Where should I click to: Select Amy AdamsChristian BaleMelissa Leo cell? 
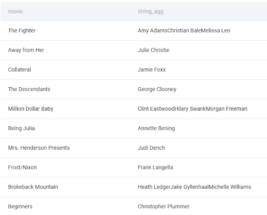pyautogui.click(x=184, y=31)
